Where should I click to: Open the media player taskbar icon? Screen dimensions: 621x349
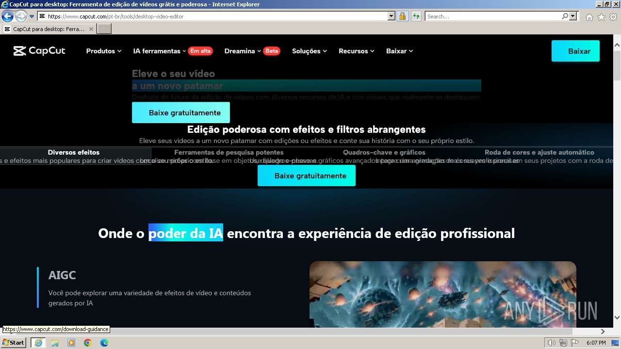71,343
